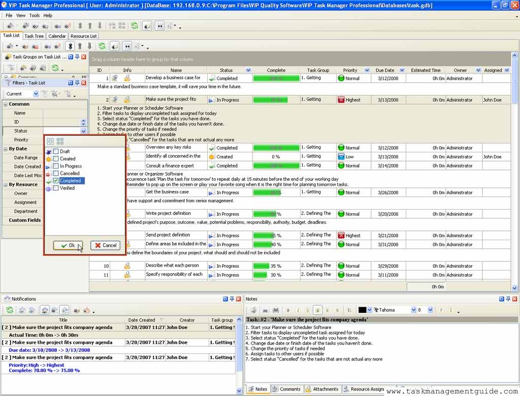520x396 pixels.
Task: Click the up-down expand arrows icon in the Task List toolbar
Action: pyautogui.click(x=70, y=46)
